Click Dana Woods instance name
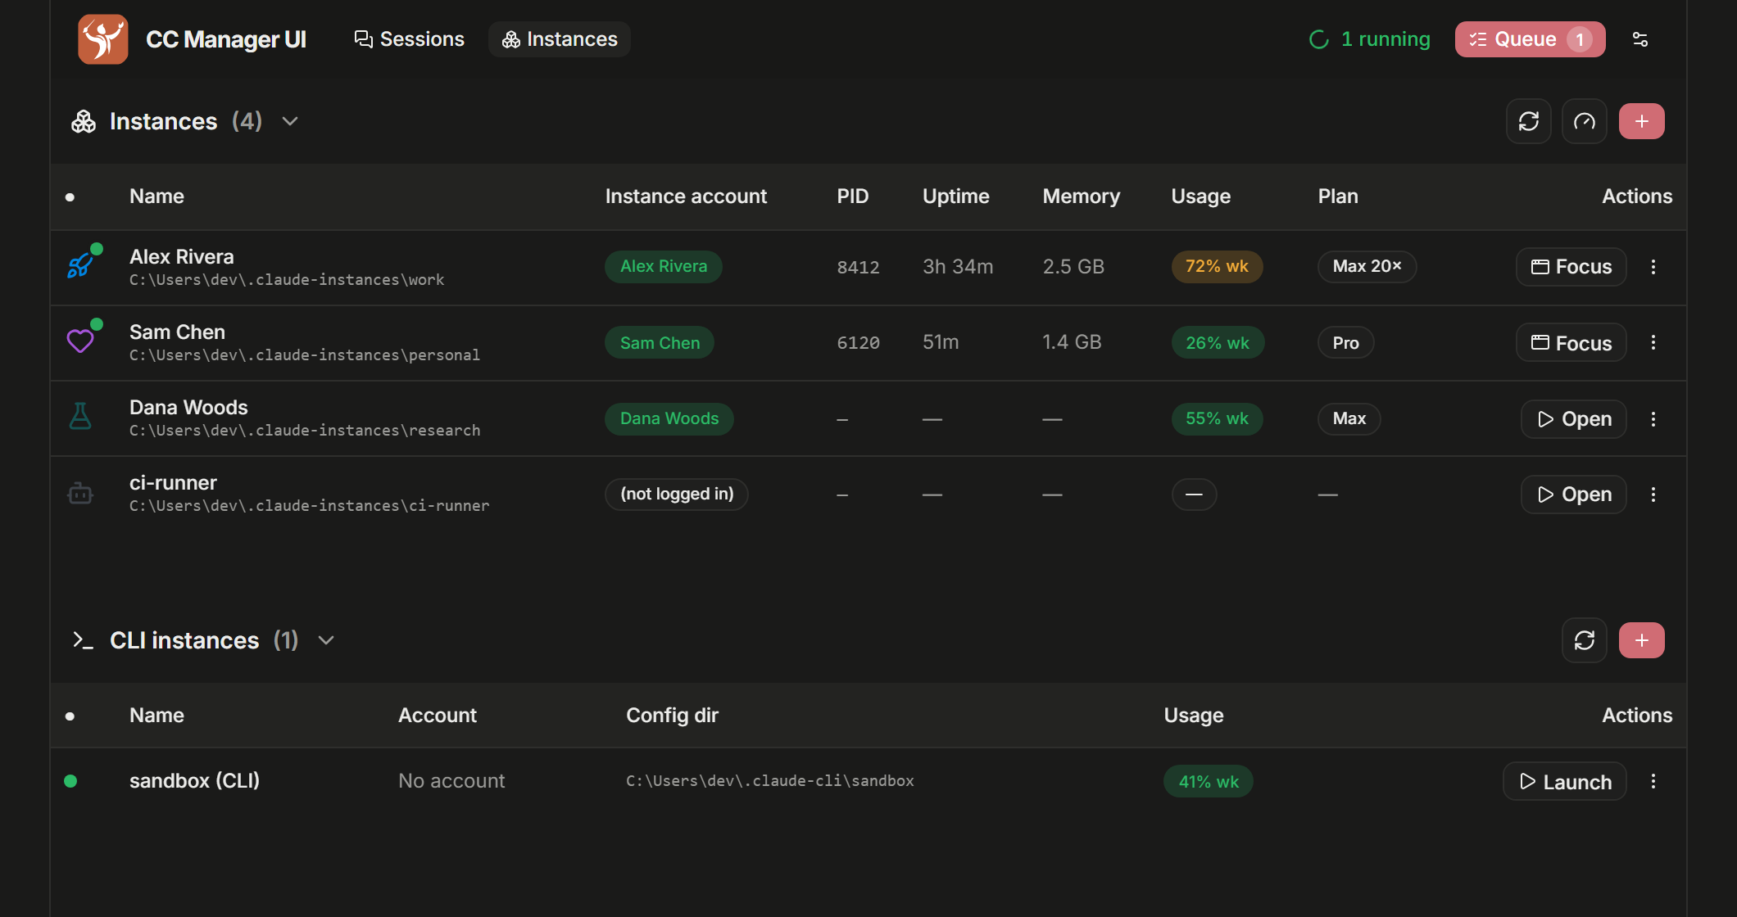This screenshot has height=917, width=1737. (188, 407)
